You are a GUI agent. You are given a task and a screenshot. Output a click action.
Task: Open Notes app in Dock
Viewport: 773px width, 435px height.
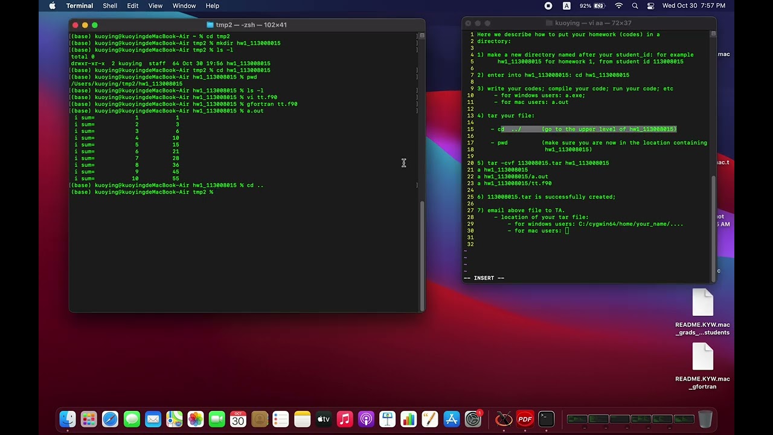[x=303, y=419]
